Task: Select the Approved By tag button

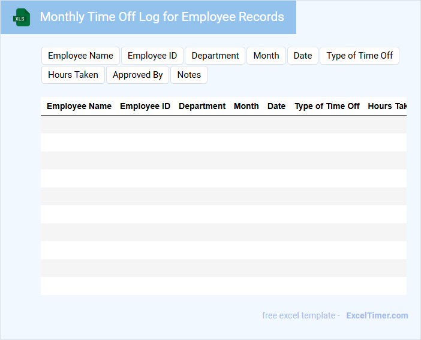Action: pos(138,75)
